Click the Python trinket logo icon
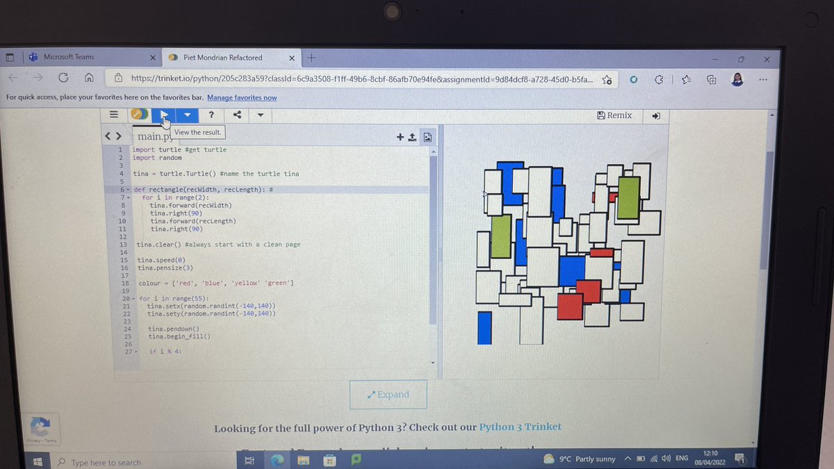This screenshot has width=834, height=469. (x=139, y=115)
